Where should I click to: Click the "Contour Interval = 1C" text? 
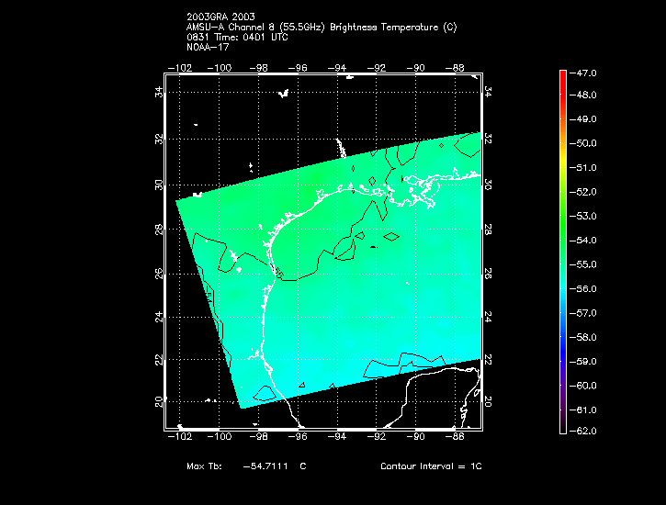pyautogui.click(x=431, y=466)
